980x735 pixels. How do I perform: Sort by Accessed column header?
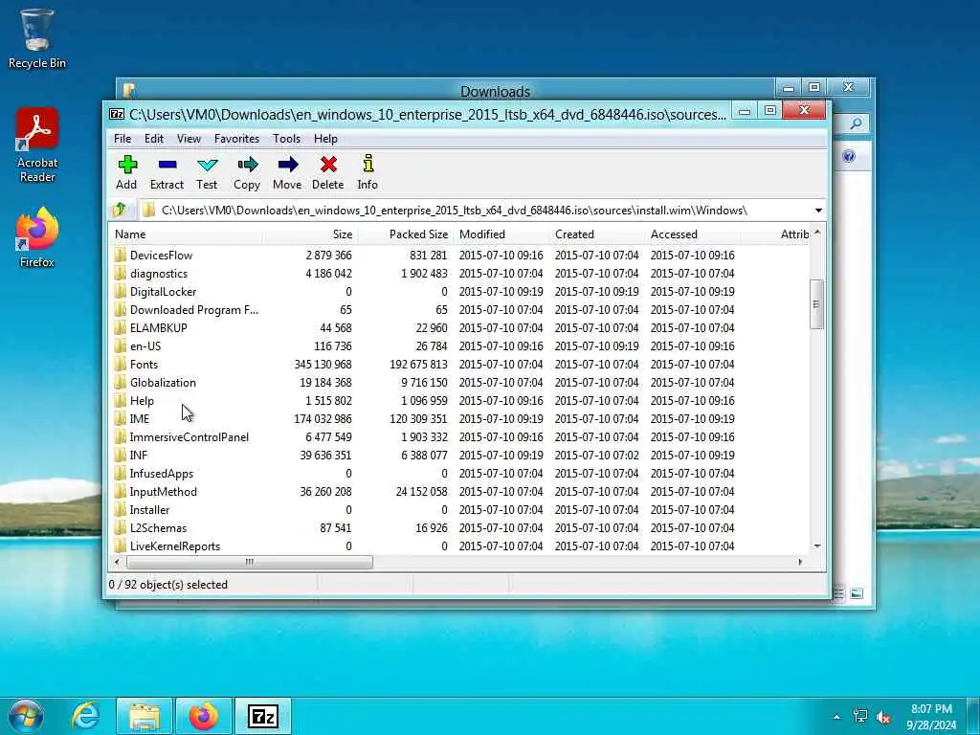pos(693,234)
